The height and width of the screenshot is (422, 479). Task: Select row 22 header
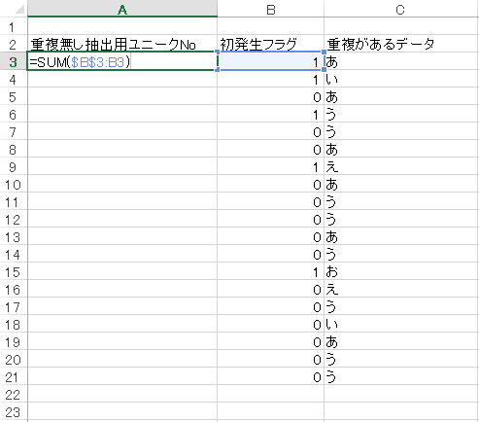pyautogui.click(x=14, y=394)
